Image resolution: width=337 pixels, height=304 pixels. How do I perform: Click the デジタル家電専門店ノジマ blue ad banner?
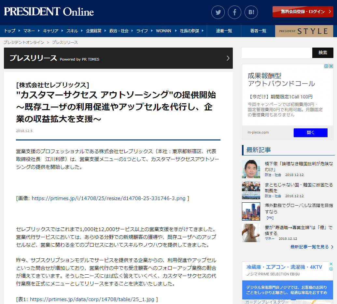288,290
